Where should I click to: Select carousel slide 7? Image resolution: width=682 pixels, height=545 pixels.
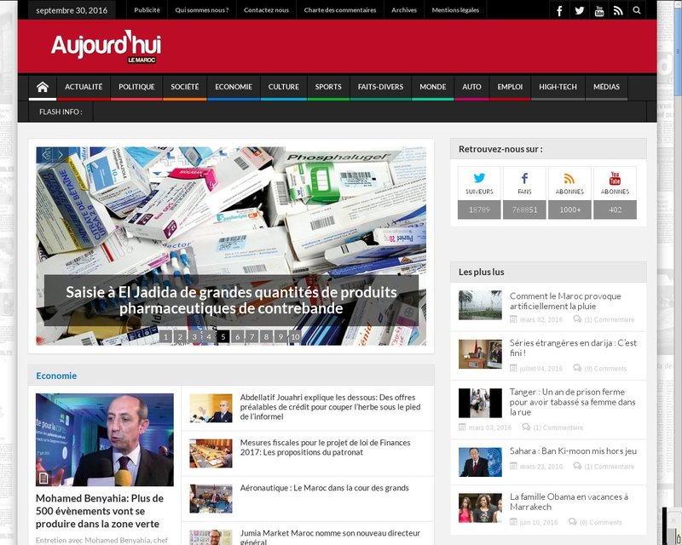coord(251,337)
